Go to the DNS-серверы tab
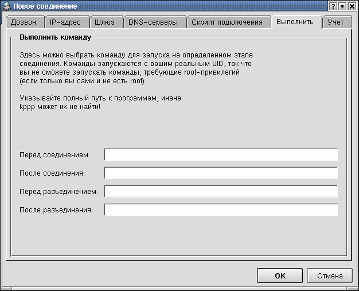359x291 pixels. [x=154, y=22]
